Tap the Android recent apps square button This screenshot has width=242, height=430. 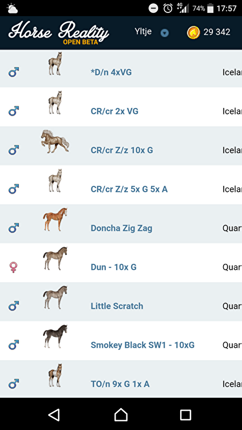point(186,415)
